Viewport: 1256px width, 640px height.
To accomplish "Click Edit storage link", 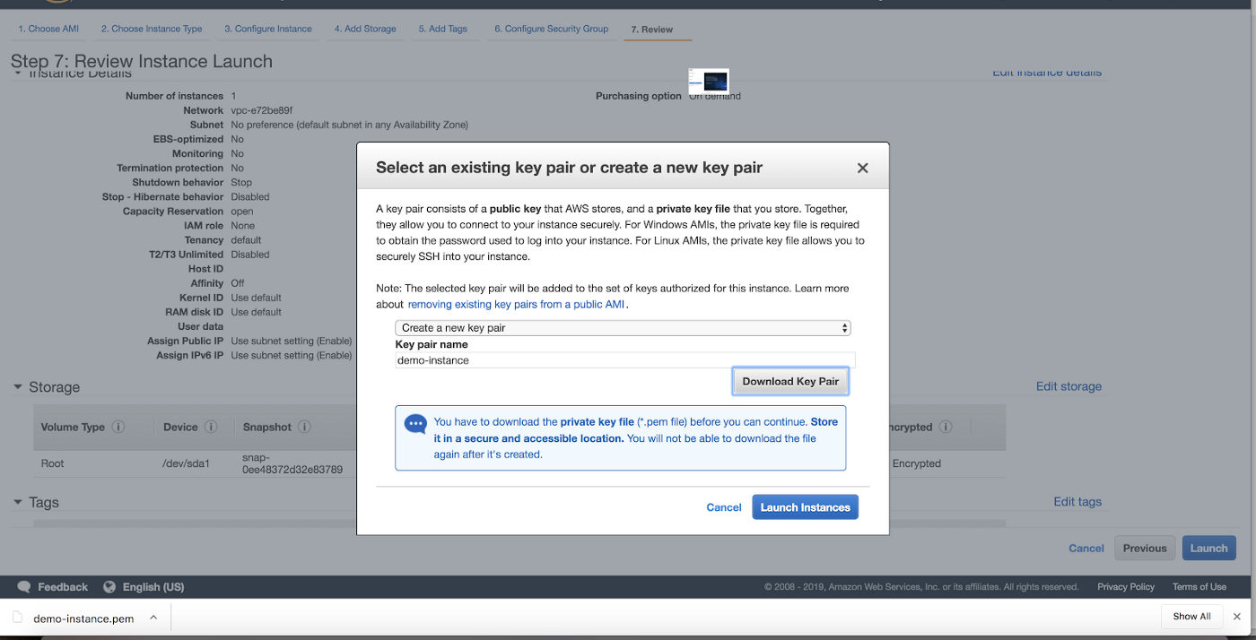I will pos(1068,386).
